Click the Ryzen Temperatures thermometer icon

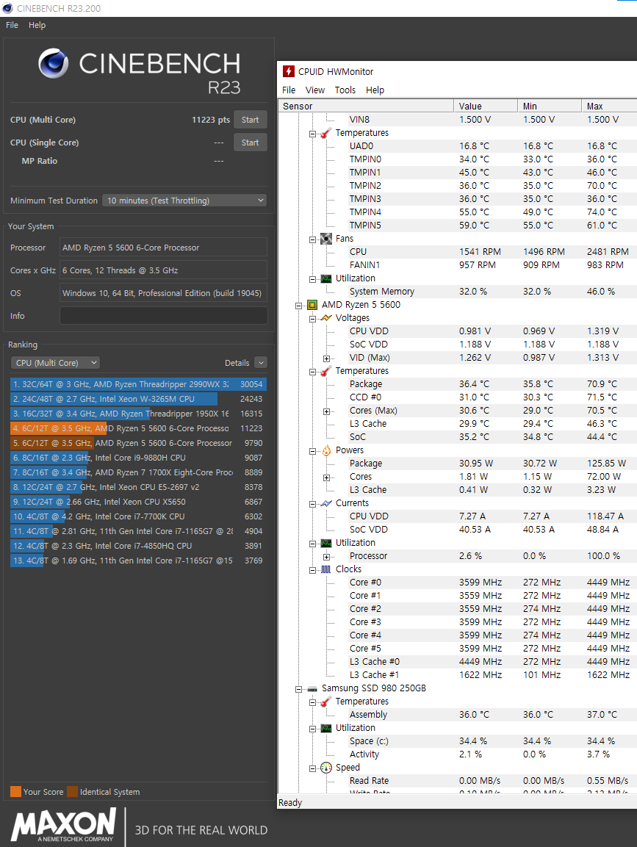pos(325,371)
